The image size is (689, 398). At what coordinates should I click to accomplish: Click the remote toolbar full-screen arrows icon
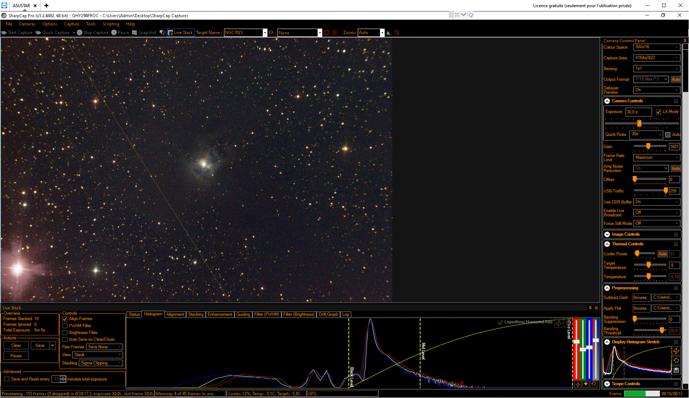[457, 15]
